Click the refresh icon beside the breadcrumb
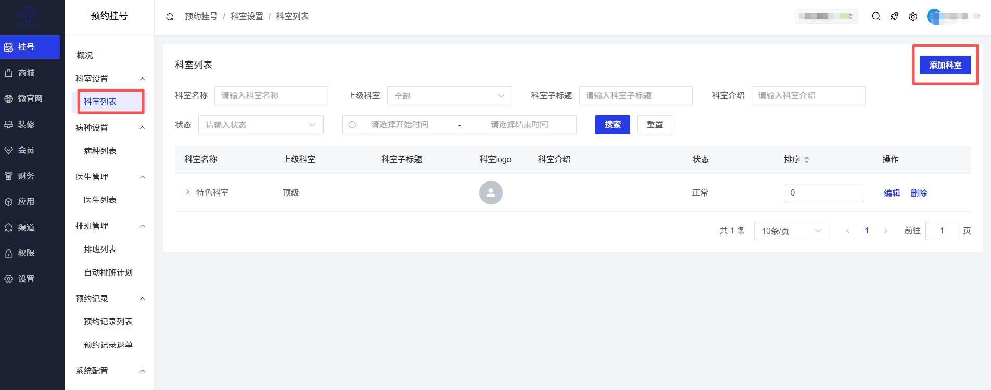The image size is (991, 390). 170,17
